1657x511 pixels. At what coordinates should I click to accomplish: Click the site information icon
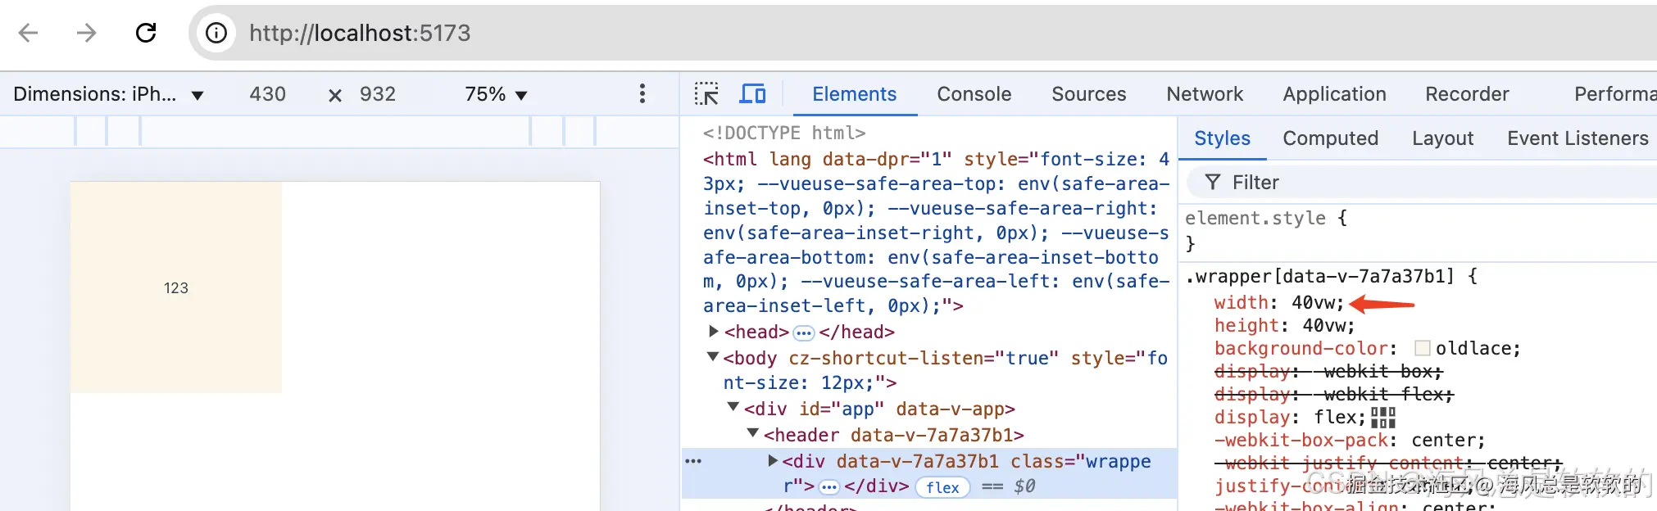(x=216, y=33)
